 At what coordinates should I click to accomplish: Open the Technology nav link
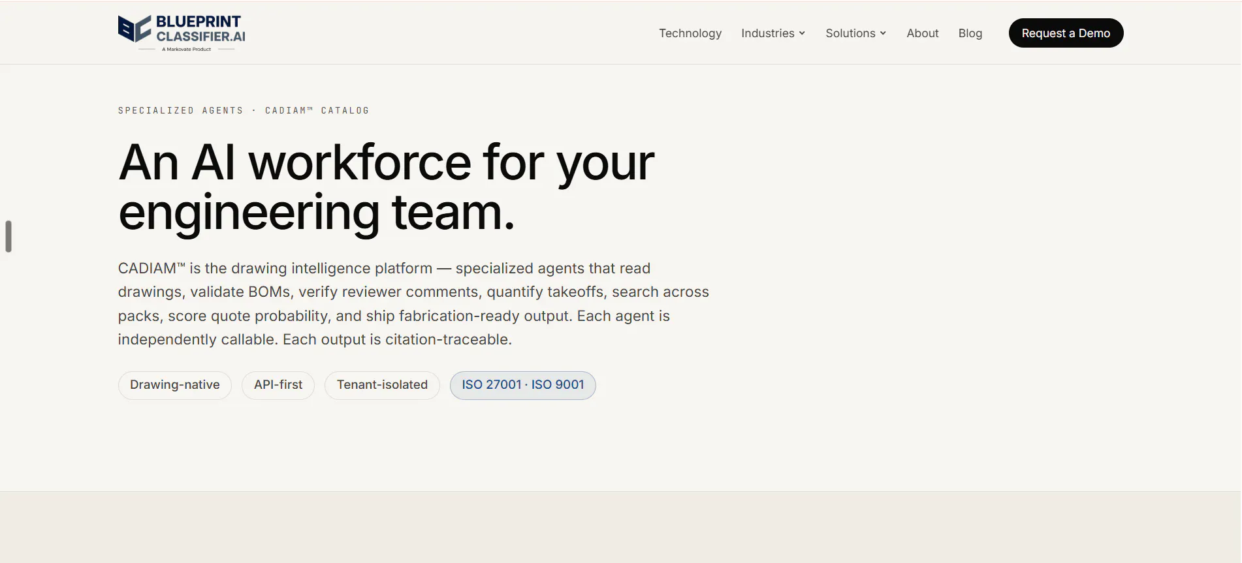[x=690, y=33]
